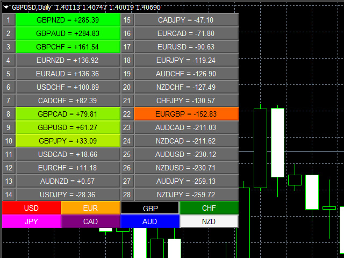Click rank number 15 cell
The width and height of the screenshot is (344, 258).
pyautogui.click(x=127, y=20)
